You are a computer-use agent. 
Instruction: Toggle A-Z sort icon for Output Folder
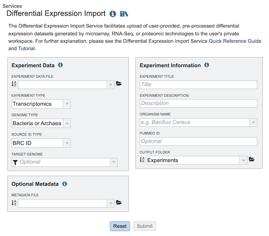pos(142,159)
